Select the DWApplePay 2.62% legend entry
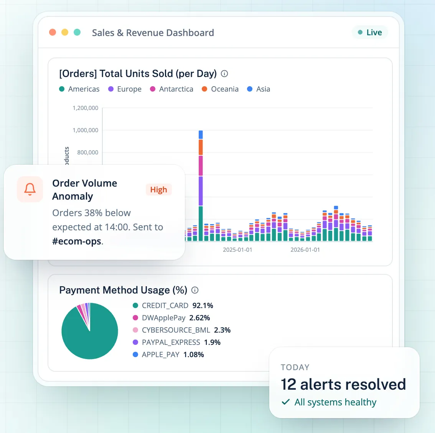Screen dimensions: 435x433 point(171,318)
